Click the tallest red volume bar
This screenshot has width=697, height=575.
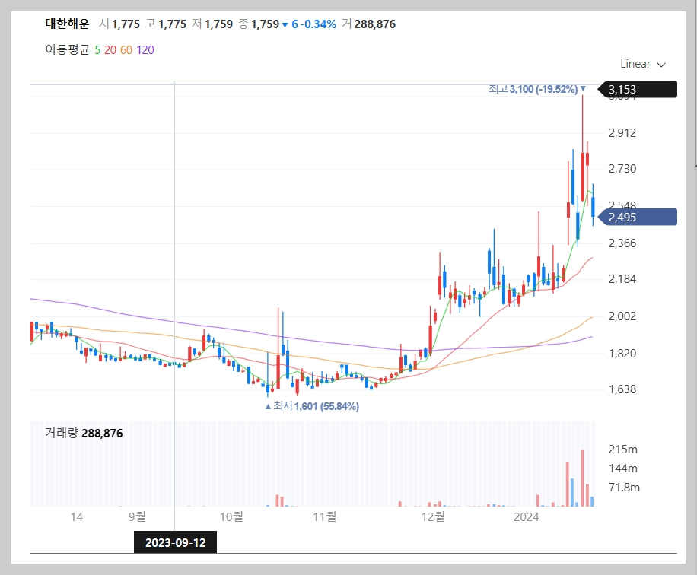coord(582,478)
